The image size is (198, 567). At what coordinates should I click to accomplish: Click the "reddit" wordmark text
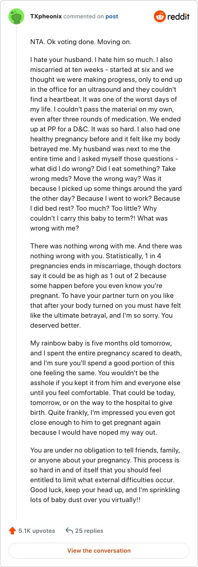point(178,17)
